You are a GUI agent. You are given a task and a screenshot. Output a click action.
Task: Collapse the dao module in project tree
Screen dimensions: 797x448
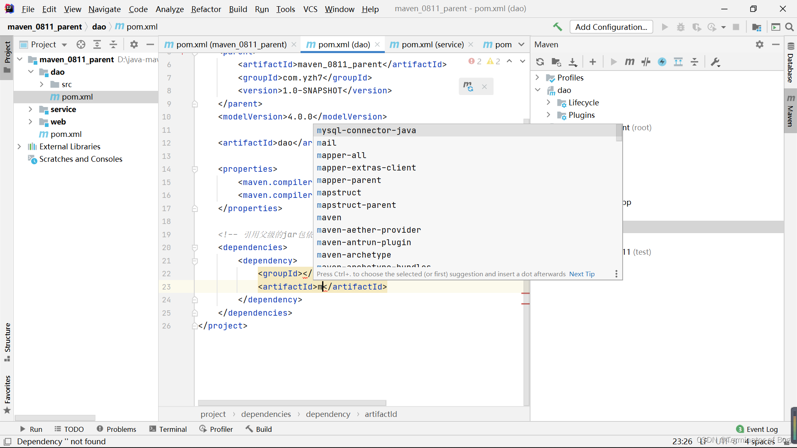[x=31, y=72]
